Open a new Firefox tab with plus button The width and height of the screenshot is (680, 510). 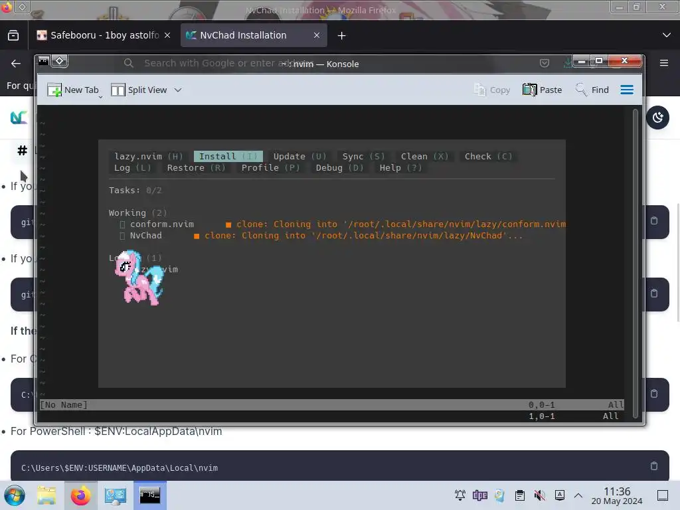(342, 36)
